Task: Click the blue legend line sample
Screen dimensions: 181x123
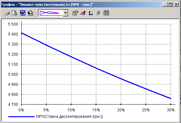Action: tap(21, 117)
